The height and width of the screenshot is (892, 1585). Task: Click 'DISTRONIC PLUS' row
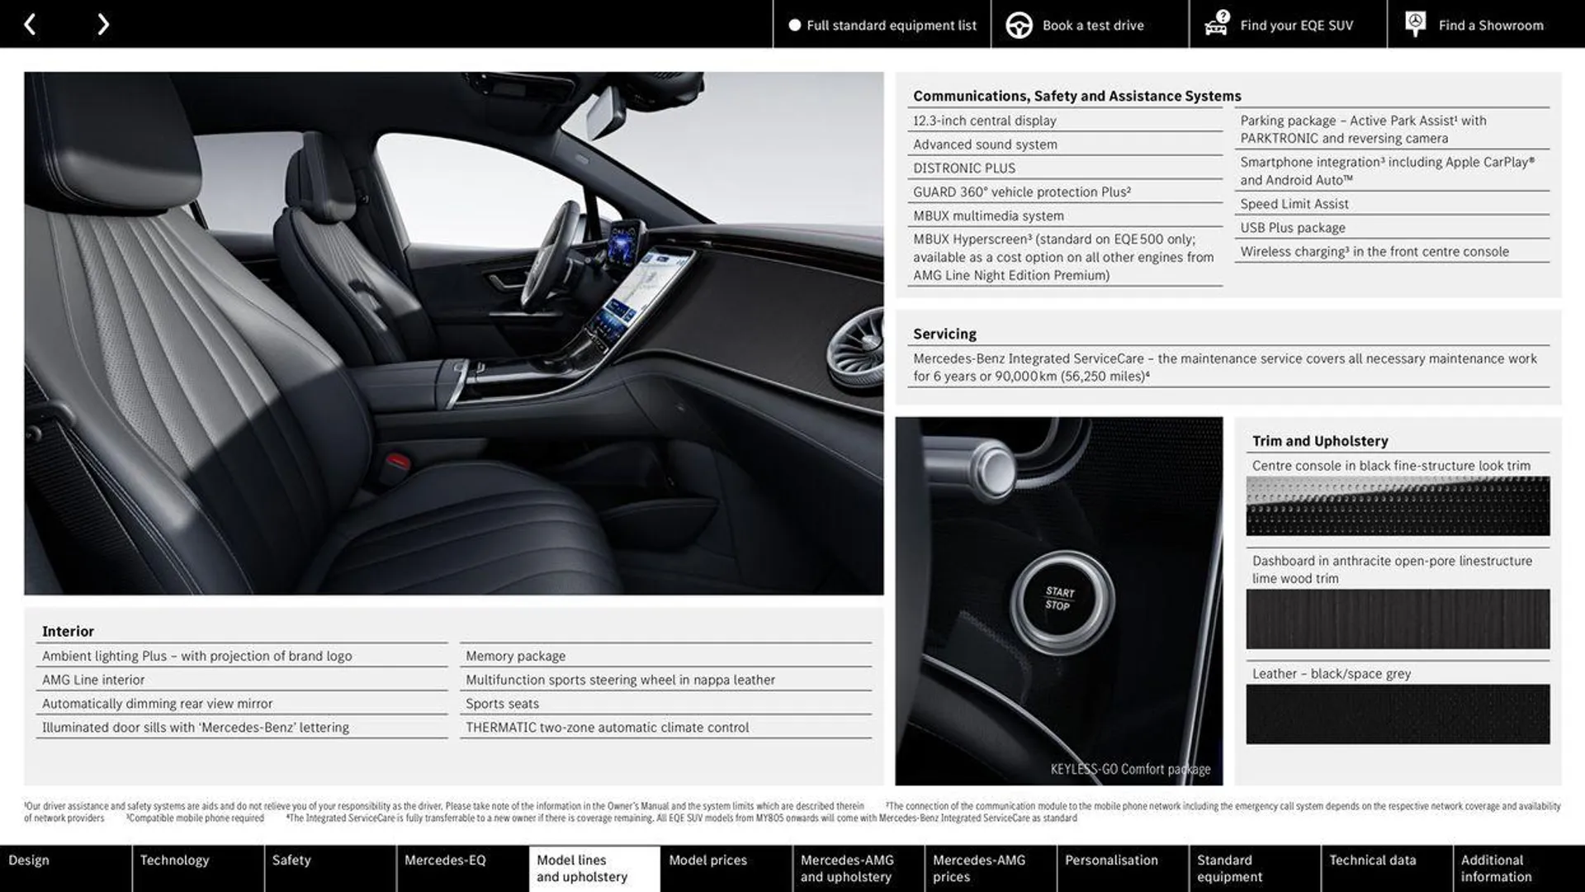1065,168
